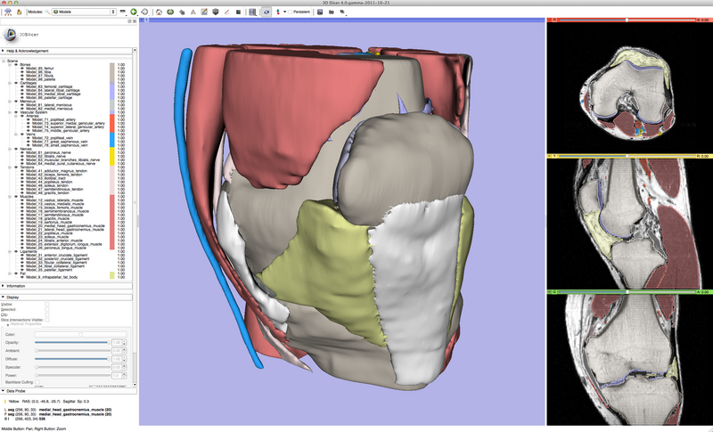Expand the Information section
Screen dimensions: 713x432
tap(66, 286)
